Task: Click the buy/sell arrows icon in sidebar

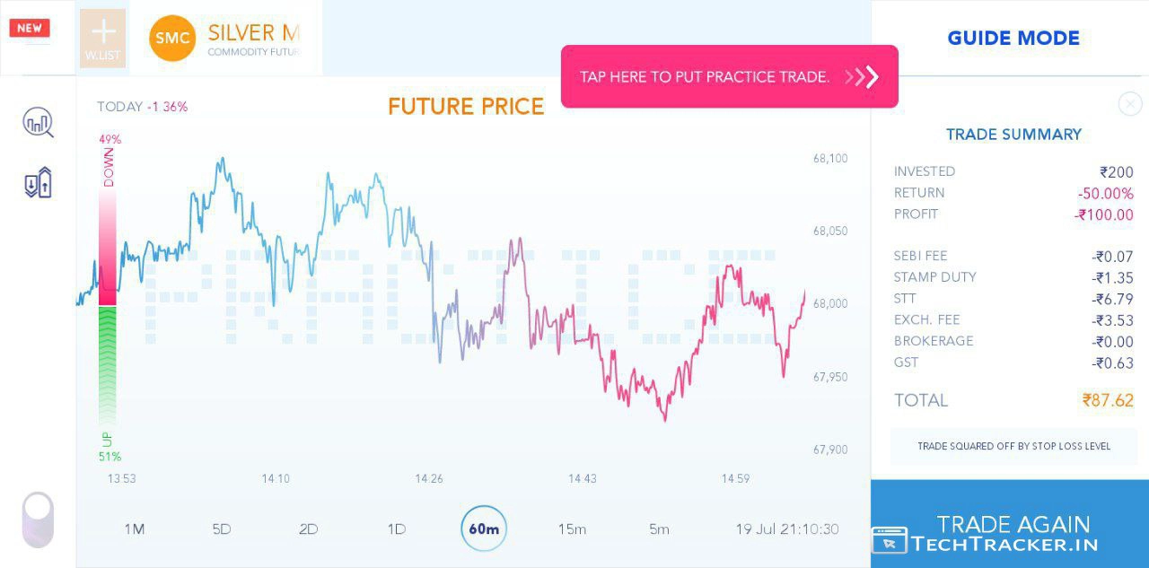Action: 38,183
